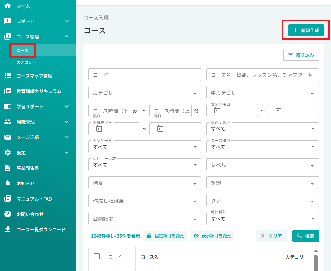Click the お問い合わせ question mark icon

coord(8,214)
